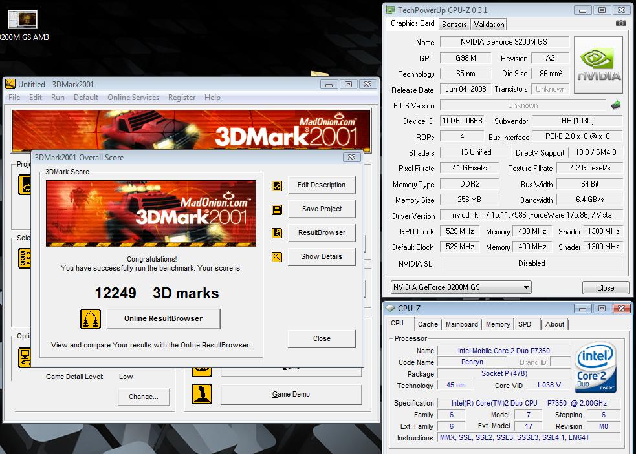Click the GPU-Z screenshot camera icon
636x454 pixels.
point(621,23)
